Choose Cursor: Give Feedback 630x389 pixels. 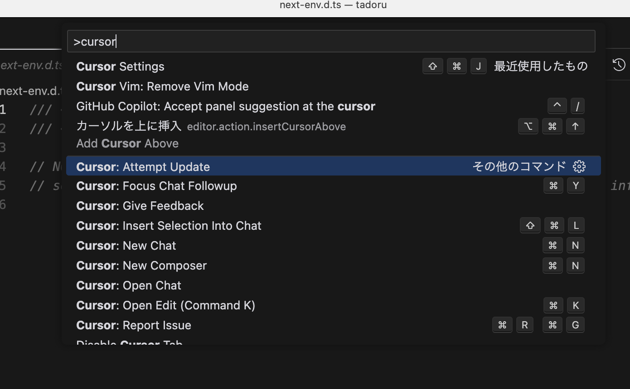(140, 206)
